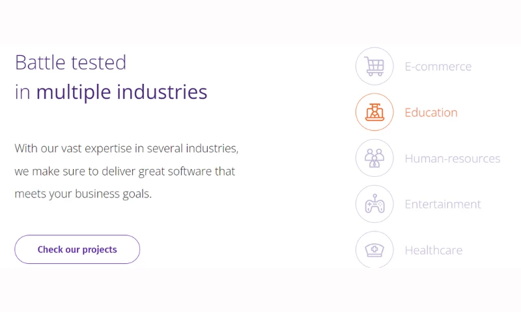Click the word "in" before multiple industries
Viewport: 521px width, 312px height.
click(22, 92)
